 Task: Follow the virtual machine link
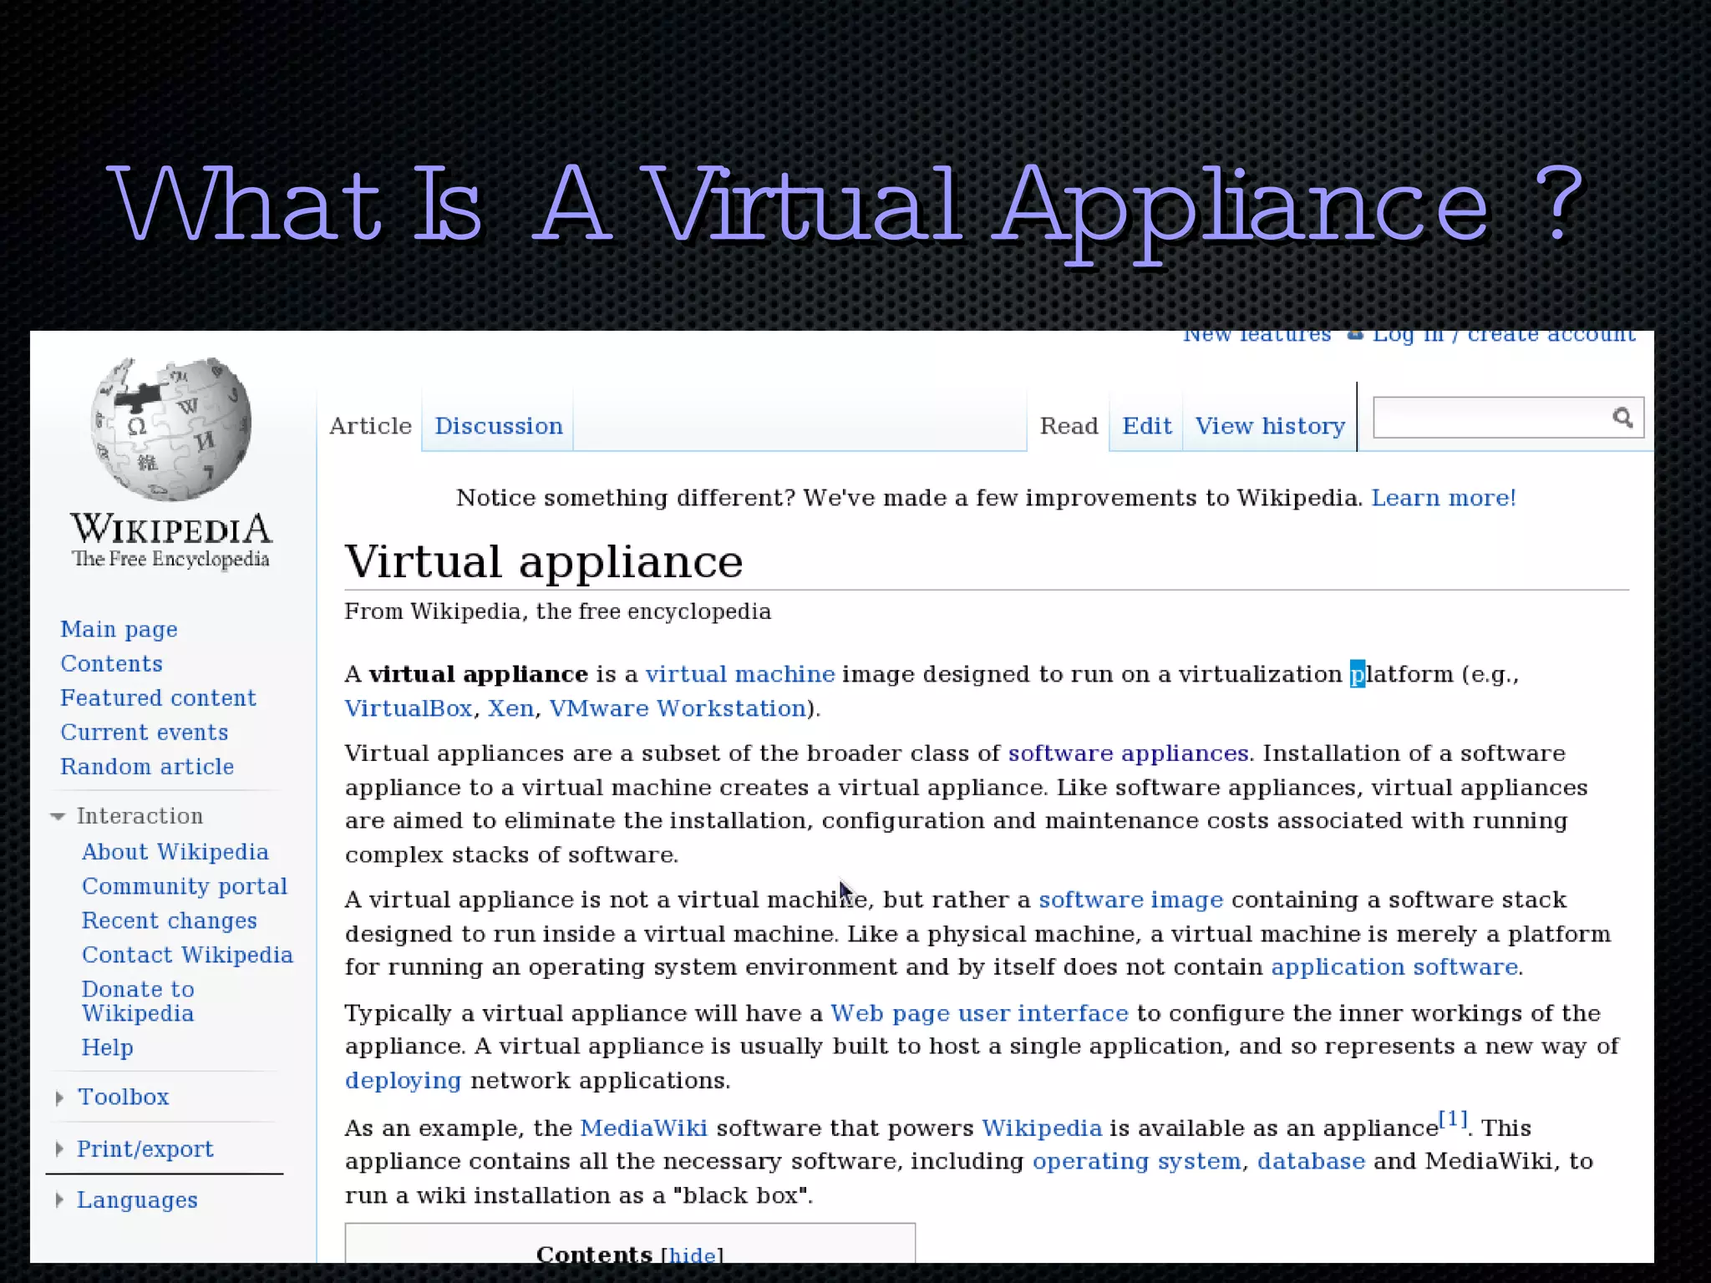739,674
